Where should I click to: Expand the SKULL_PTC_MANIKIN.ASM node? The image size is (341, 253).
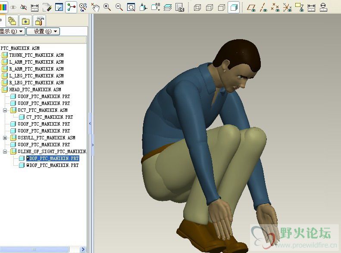tap(5, 138)
